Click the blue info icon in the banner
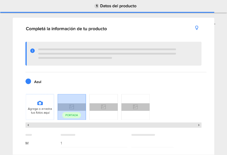This screenshot has width=227, height=155. click(32, 51)
